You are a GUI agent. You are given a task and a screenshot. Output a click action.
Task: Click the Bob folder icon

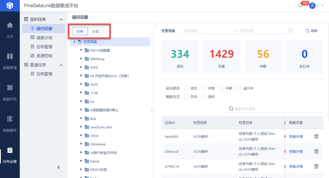coord(87,118)
